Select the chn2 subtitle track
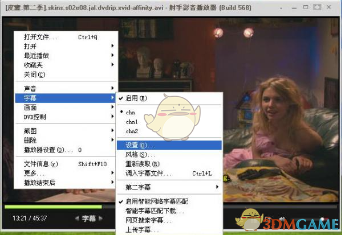The height and width of the screenshot is (235, 345). click(x=169, y=131)
